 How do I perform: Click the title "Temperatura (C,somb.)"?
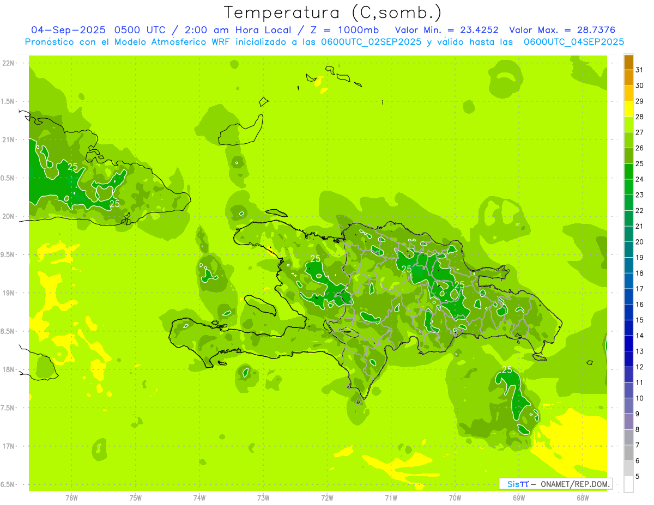click(x=333, y=13)
